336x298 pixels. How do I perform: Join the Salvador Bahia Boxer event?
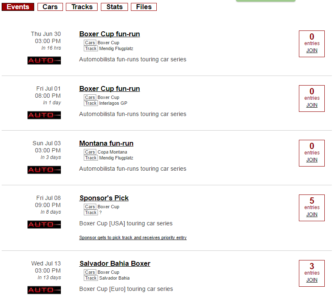coord(312,280)
